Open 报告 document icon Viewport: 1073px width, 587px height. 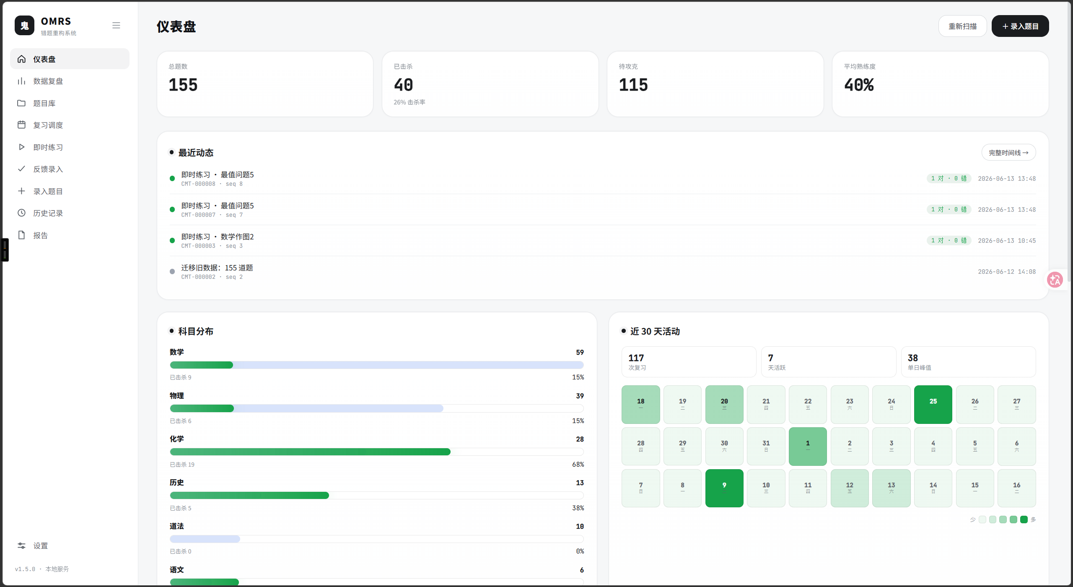tap(21, 235)
